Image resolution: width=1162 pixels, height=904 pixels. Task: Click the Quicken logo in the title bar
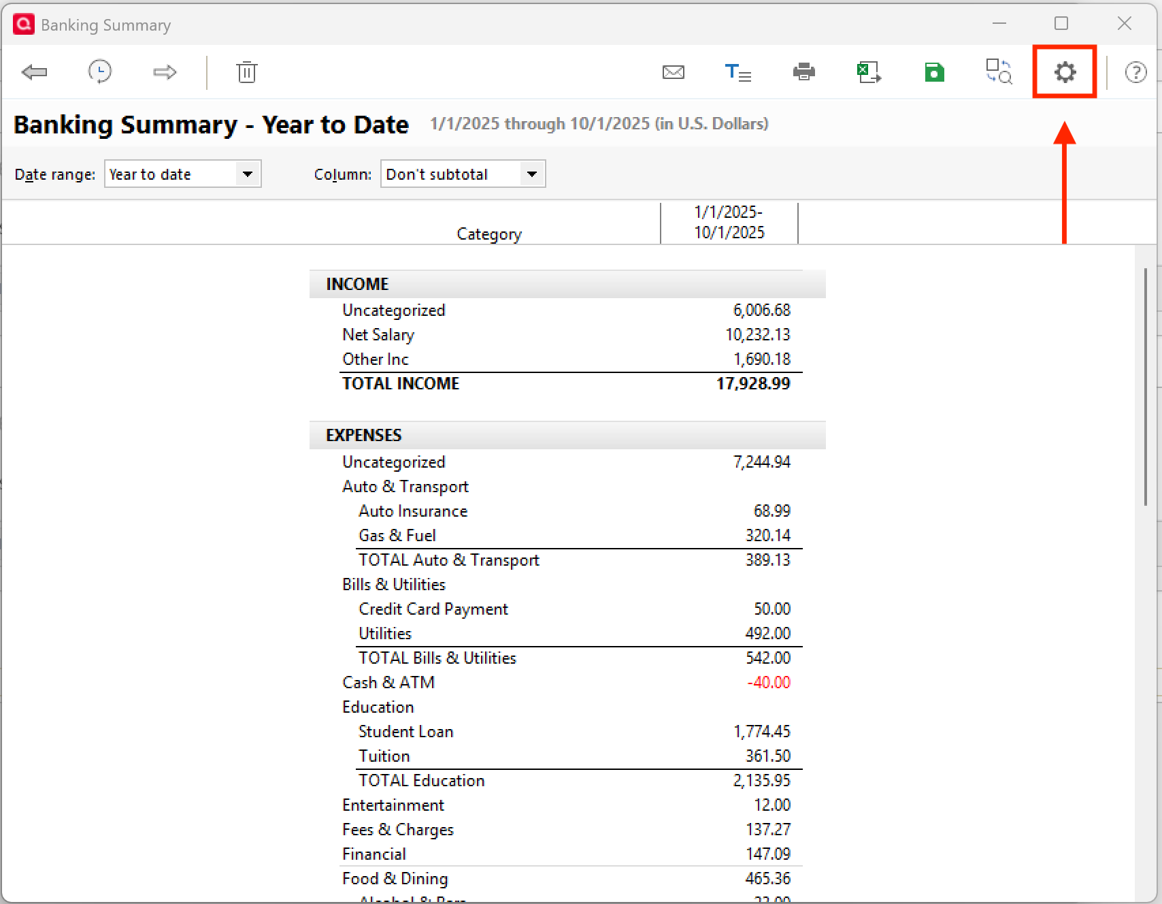click(24, 25)
